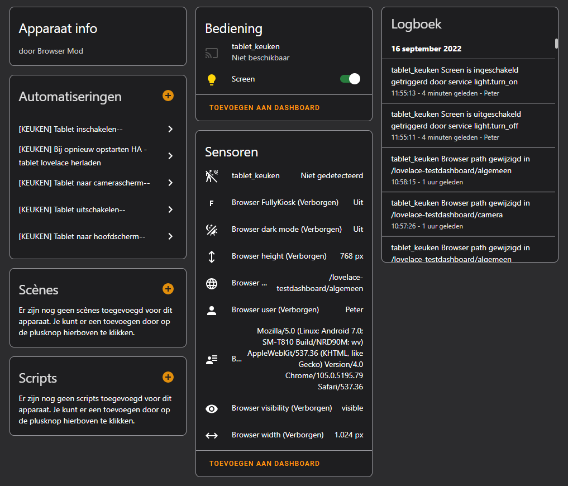Click TOEVOEGEN AAN DASHBOARD under Sensoren

264,463
